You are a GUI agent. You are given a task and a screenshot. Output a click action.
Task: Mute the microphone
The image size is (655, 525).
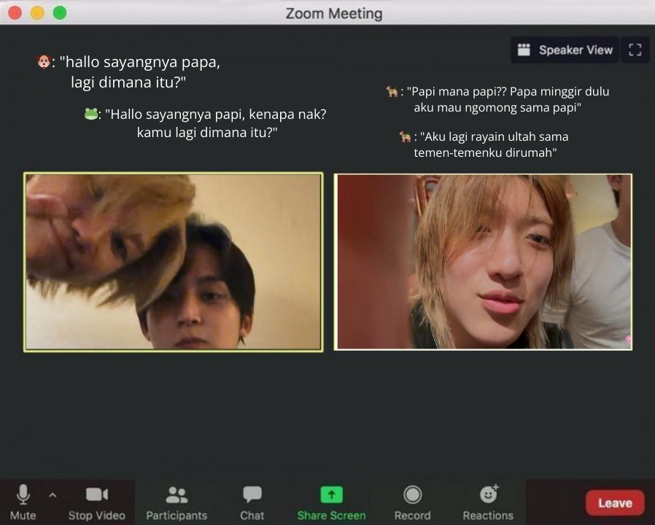coord(23,502)
